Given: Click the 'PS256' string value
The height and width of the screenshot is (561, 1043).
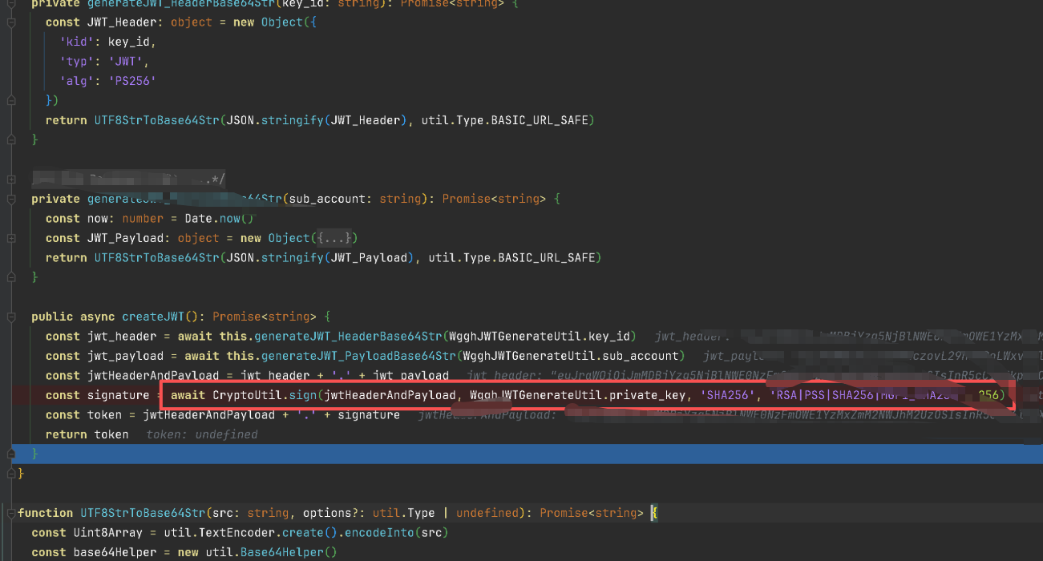Looking at the screenshot, I should click(131, 81).
